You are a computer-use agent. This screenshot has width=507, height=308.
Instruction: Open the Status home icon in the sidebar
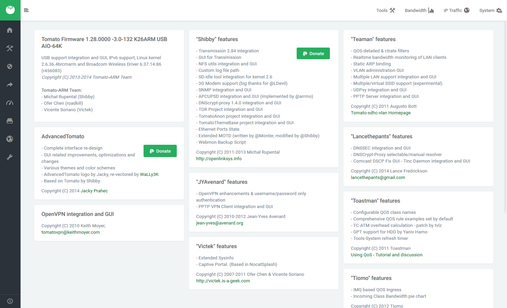point(10,30)
